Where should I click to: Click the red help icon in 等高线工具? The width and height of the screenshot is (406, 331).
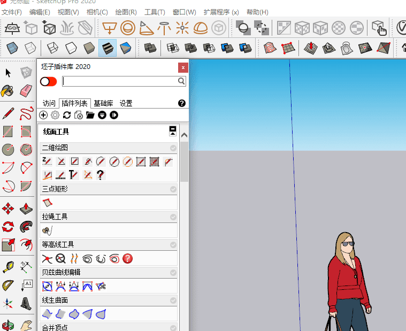tap(128, 259)
